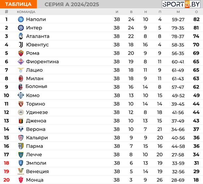Select the Лечче team row name
Image resolution: width=203 pixels, height=184 pixels.
tap(34, 154)
